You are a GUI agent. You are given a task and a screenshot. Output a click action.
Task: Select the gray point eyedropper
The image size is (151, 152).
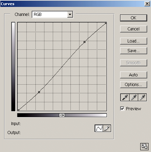[134, 97]
